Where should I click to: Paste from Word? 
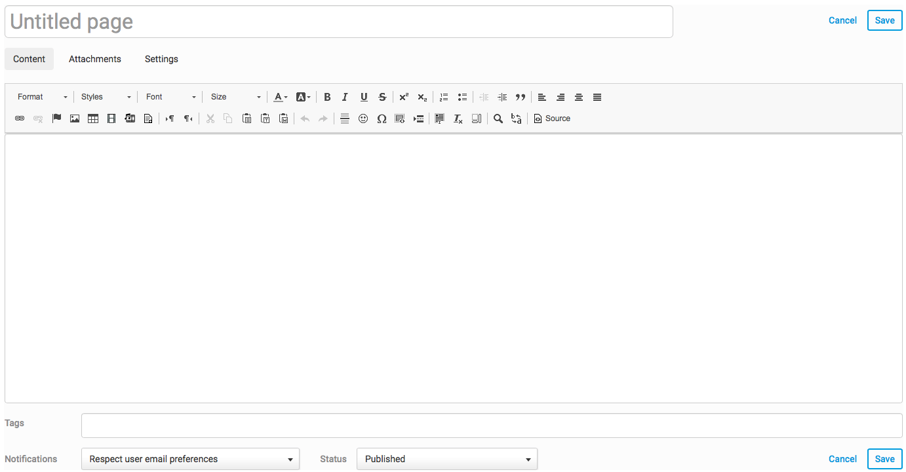[284, 118]
